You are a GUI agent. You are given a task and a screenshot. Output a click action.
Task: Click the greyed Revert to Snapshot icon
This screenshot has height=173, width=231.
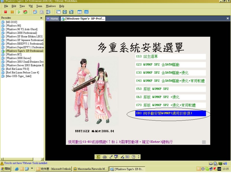click(x=42, y=12)
